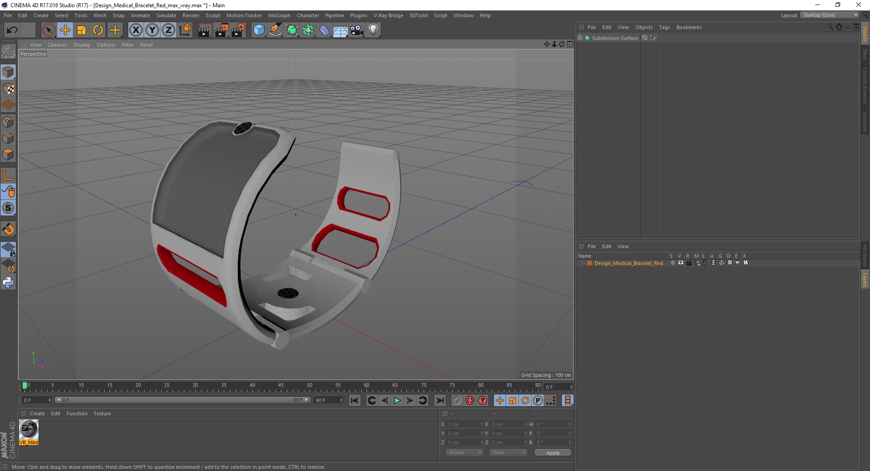The height and width of the screenshot is (471, 870).
Task: Toggle Z-axis lock
Action: 169,30
